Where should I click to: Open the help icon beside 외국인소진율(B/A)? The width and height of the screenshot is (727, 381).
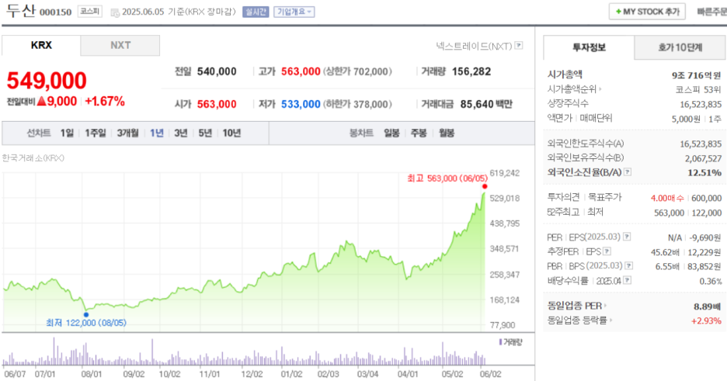(x=628, y=171)
